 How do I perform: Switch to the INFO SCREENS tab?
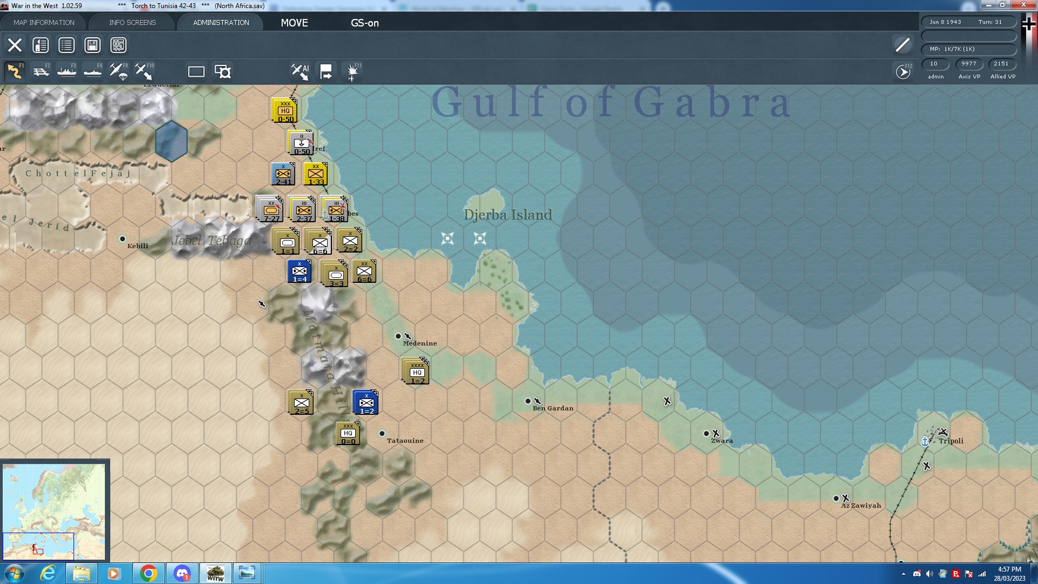point(132,22)
